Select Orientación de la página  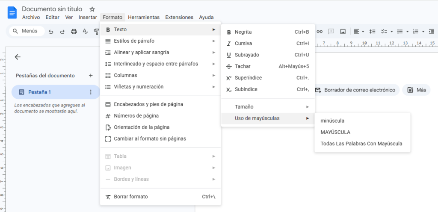click(161, 127)
